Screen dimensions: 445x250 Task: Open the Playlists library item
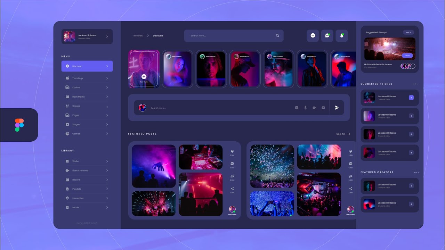click(x=87, y=189)
